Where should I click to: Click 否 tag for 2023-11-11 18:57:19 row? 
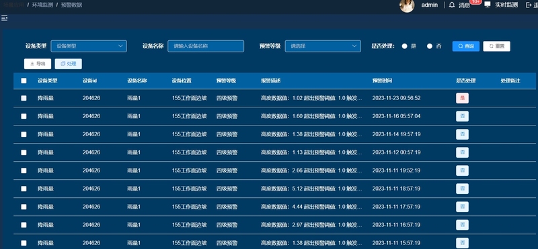point(462,189)
